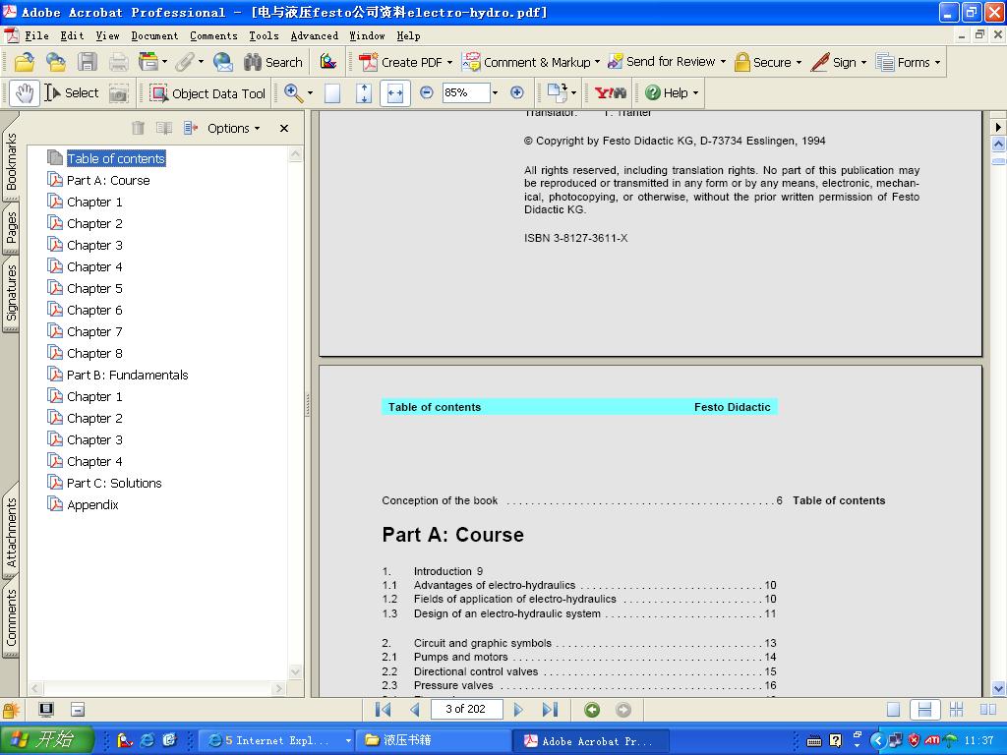This screenshot has height=755, width=1007.
Task: Switch to Single Page layout
Action: [x=893, y=710]
